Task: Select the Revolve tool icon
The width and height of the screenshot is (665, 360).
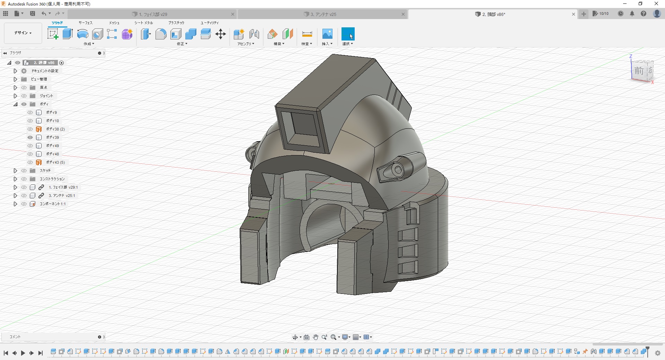Action: (x=82, y=34)
